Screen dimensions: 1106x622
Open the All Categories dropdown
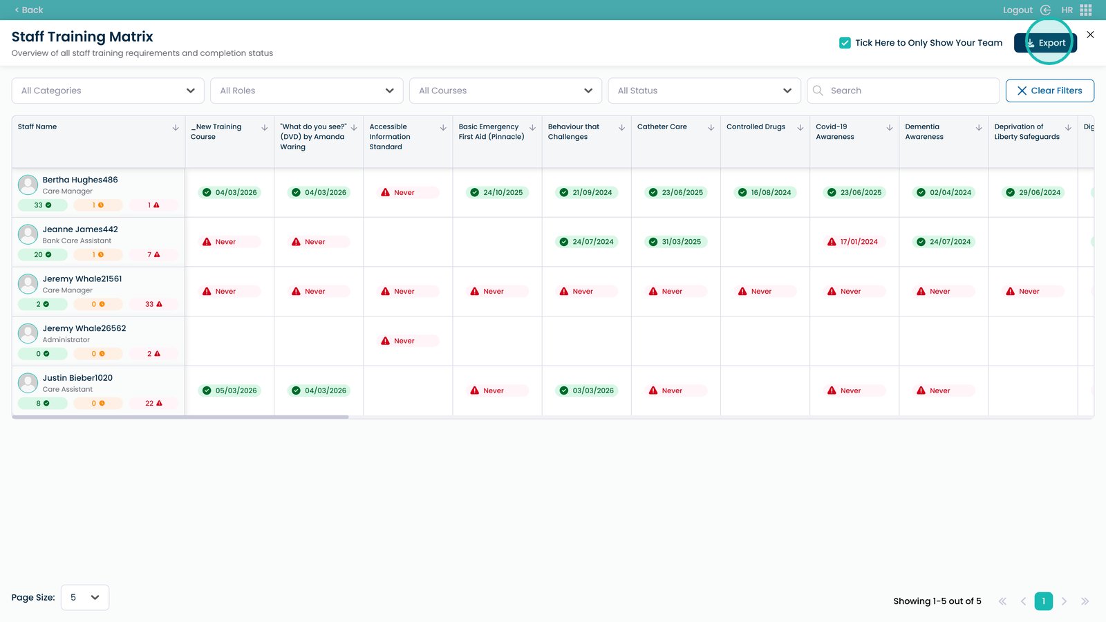click(x=108, y=91)
